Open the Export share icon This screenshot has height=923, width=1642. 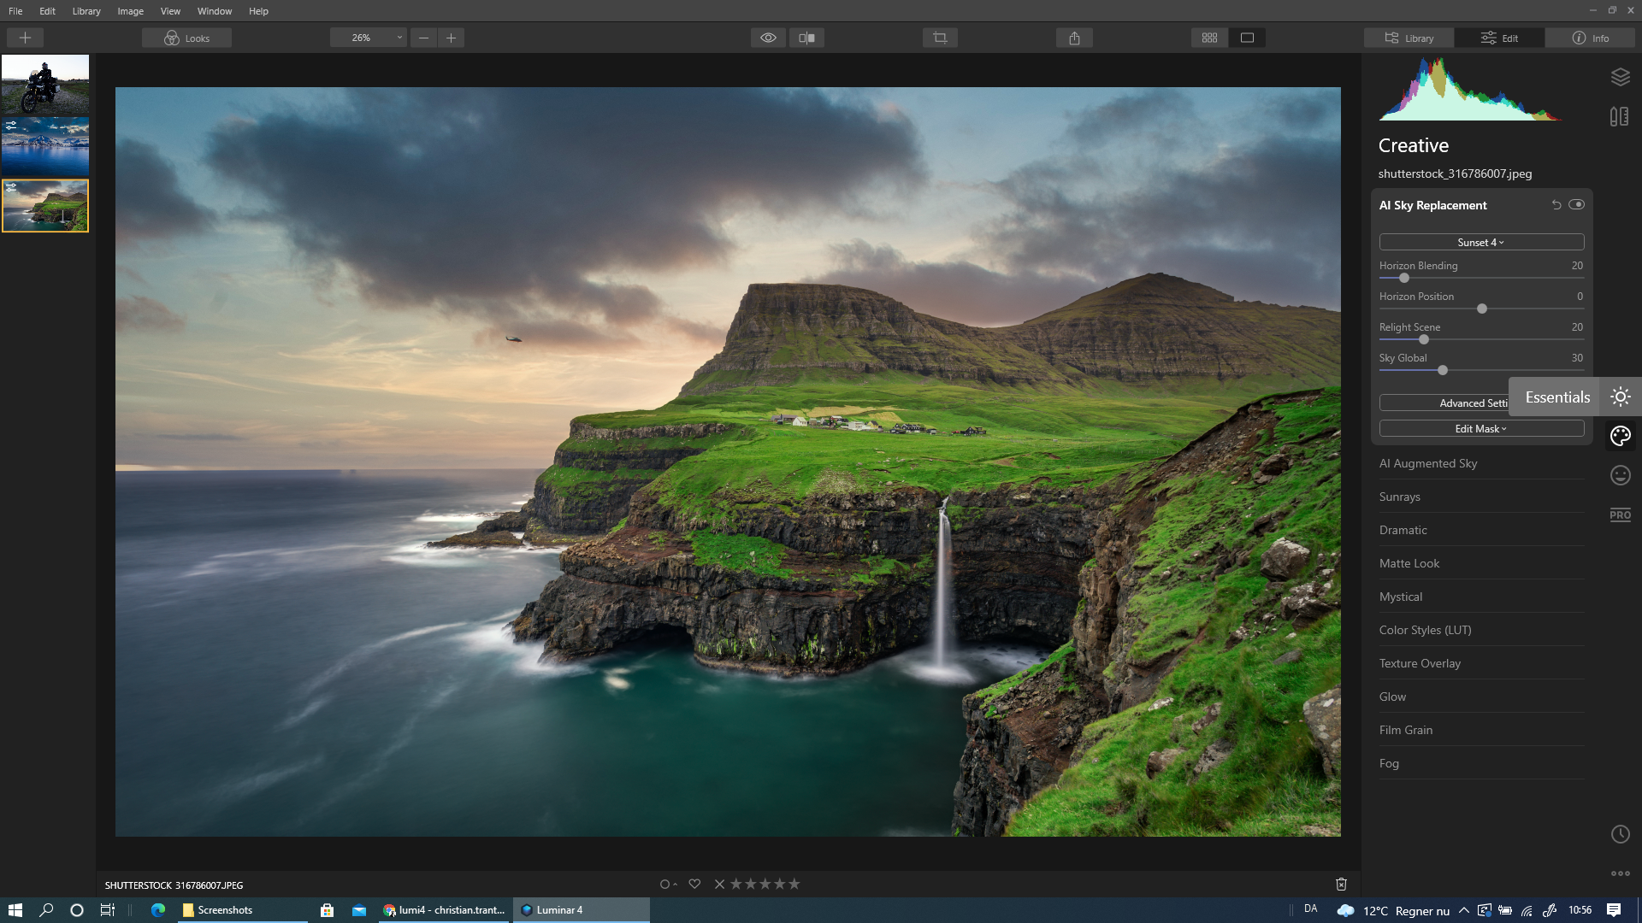[x=1075, y=37]
